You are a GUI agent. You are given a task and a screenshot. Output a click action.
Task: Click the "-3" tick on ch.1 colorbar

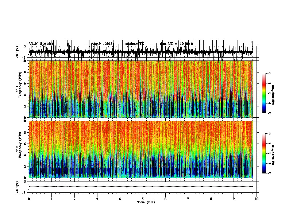click(x=269, y=73)
